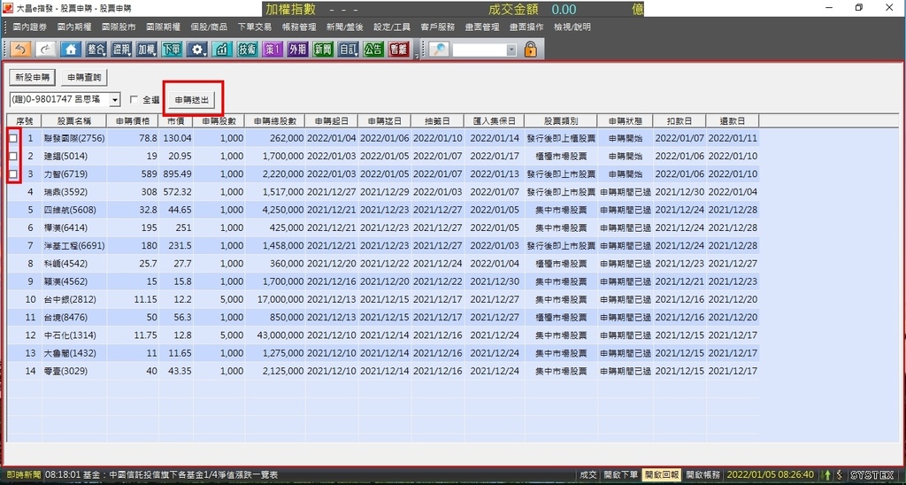Open the green 新聞 news icon
Viewport: 906px width, 485px height.
[x=323, y=50]
